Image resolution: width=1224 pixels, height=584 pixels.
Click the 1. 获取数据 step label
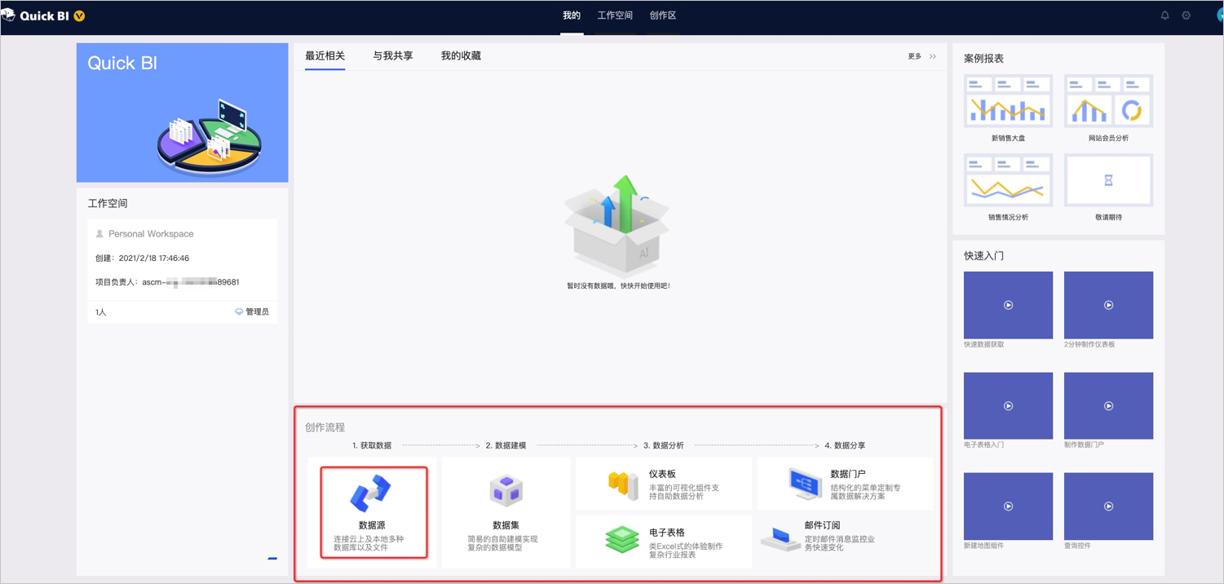372,445
